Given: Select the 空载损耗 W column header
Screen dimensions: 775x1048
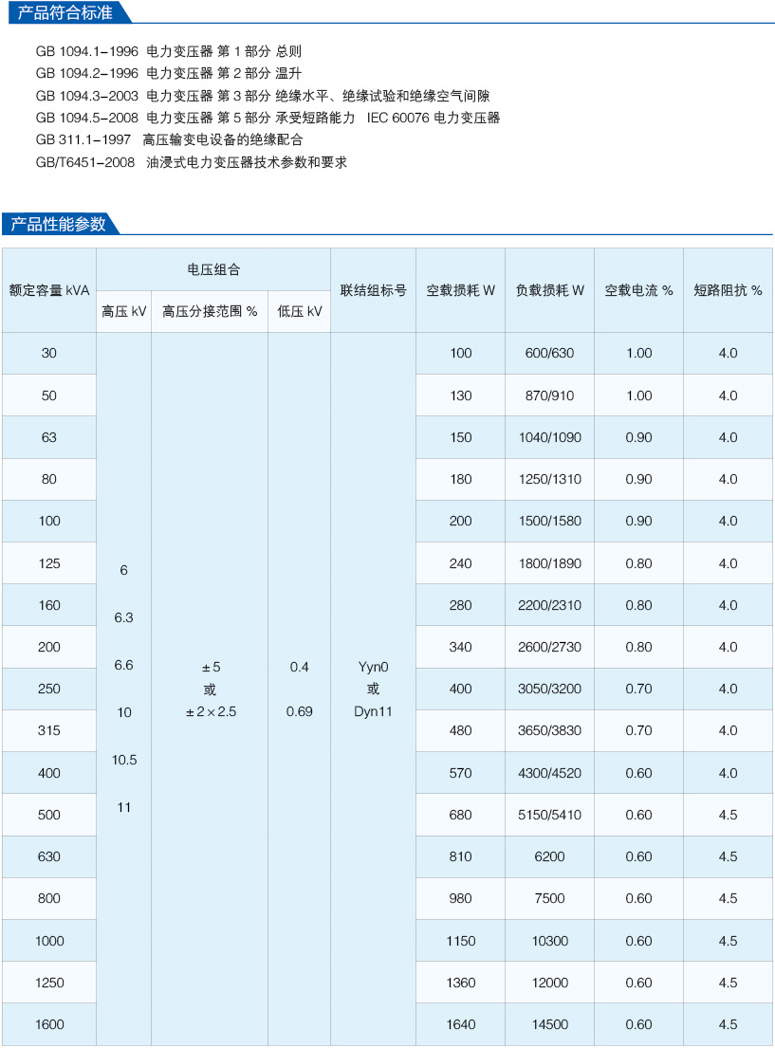Looking at the screenshot, I should 460,290.
